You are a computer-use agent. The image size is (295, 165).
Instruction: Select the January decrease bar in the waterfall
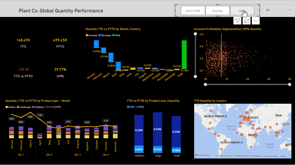tap(96, 44)
